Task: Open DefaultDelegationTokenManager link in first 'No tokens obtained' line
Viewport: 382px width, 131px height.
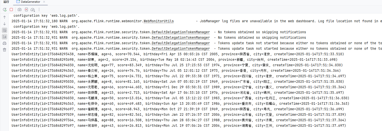Action: pyautogui.click(x=181, y=32)
